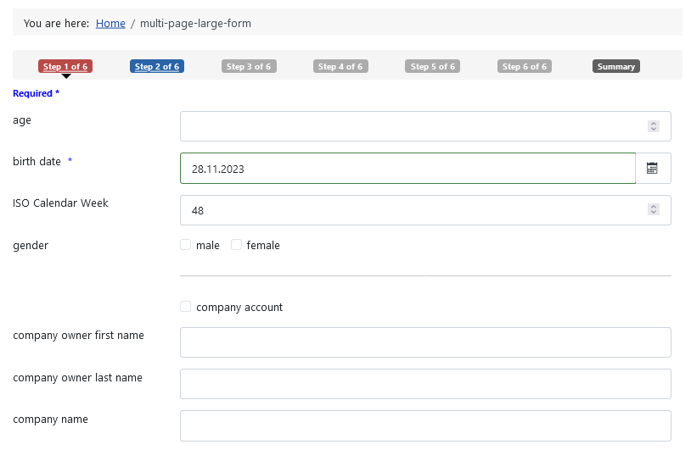Follow the Home breadcrumb link
Screen dimensions: 691x450
coord(110,24)
